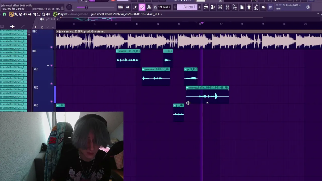The height and width of the screenshot is (181, 322).
Task: Open the Piano roll from the toolbar
Action: [120, 7]
